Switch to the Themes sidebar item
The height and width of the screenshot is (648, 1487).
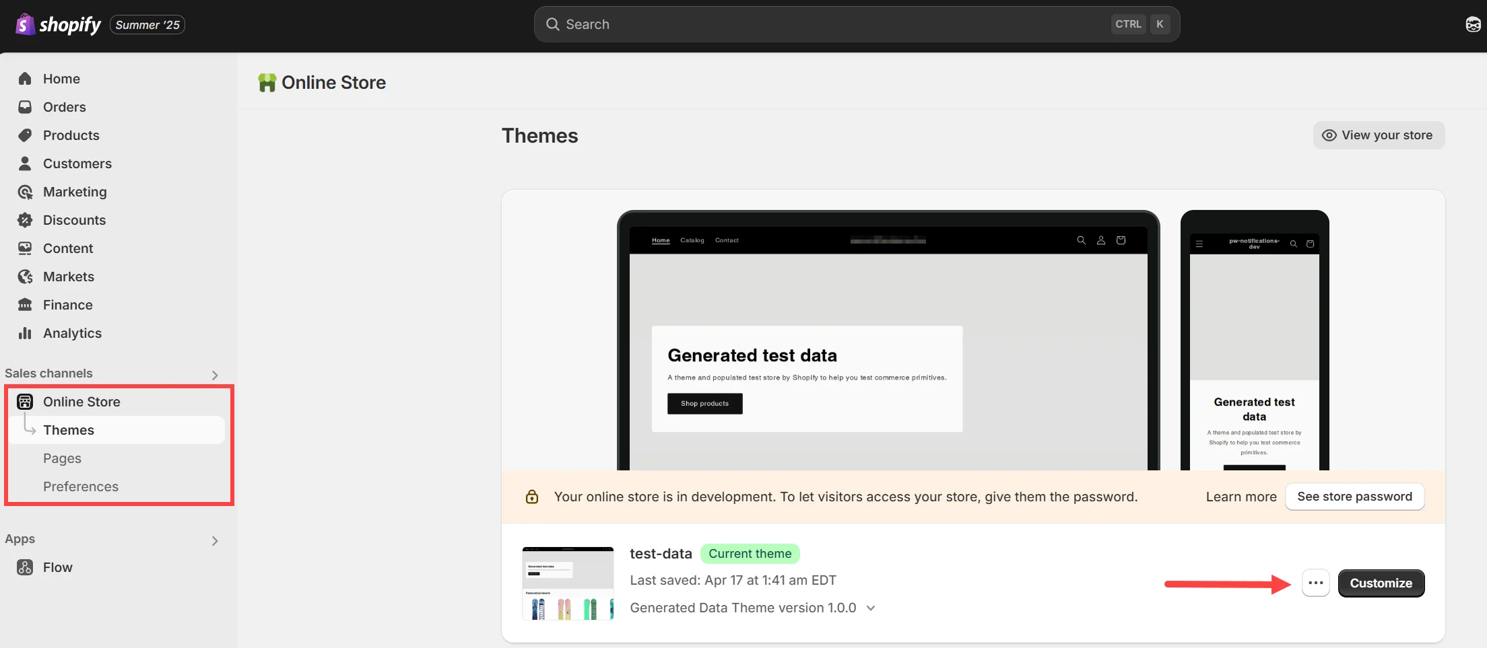click(69, 430)
